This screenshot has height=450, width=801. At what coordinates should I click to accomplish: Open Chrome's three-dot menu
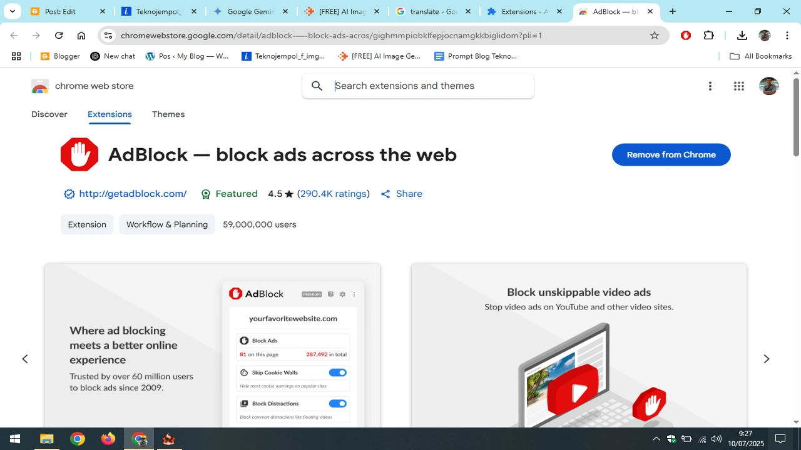[x=787, y=36]
